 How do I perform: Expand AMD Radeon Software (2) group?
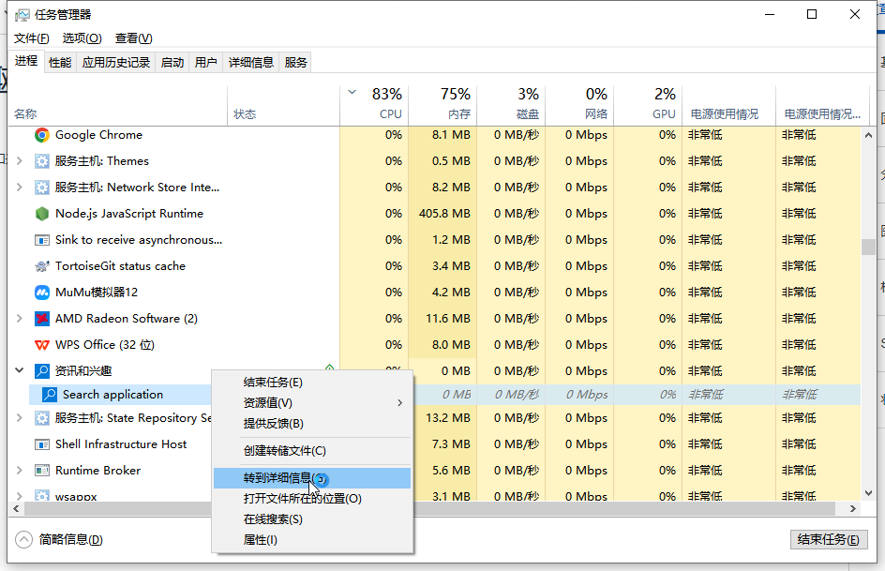click(x=19, y=319)
